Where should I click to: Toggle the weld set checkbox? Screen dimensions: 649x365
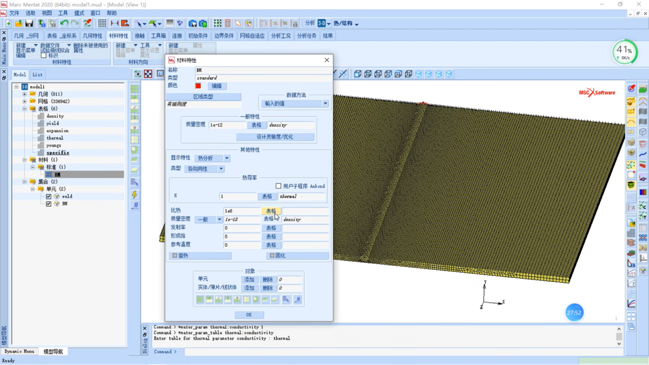[49, 197]
